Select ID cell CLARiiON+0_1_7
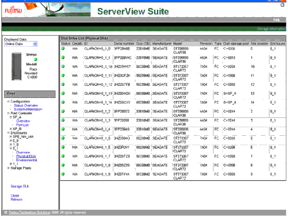288x216 pixels. click(97, 156)
